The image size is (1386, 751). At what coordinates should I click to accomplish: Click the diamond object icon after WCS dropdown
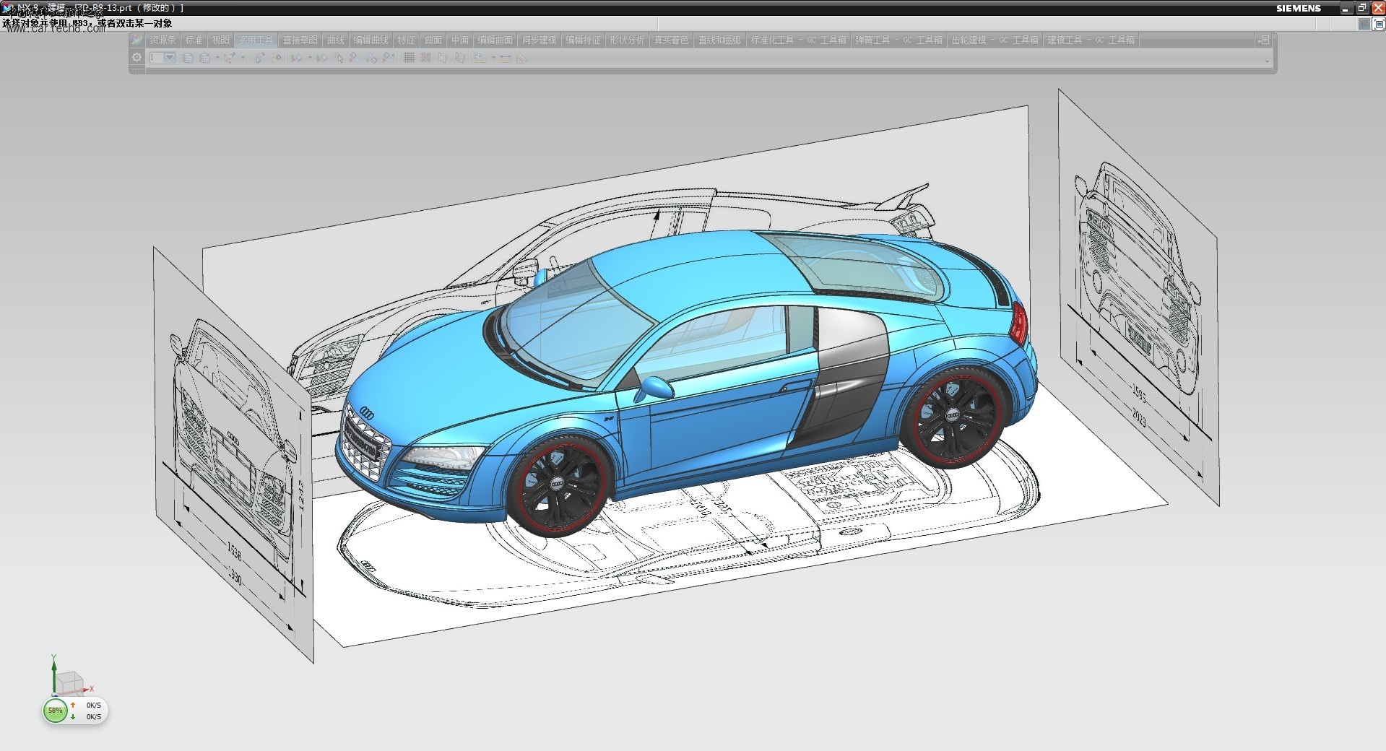pos(259,58)
